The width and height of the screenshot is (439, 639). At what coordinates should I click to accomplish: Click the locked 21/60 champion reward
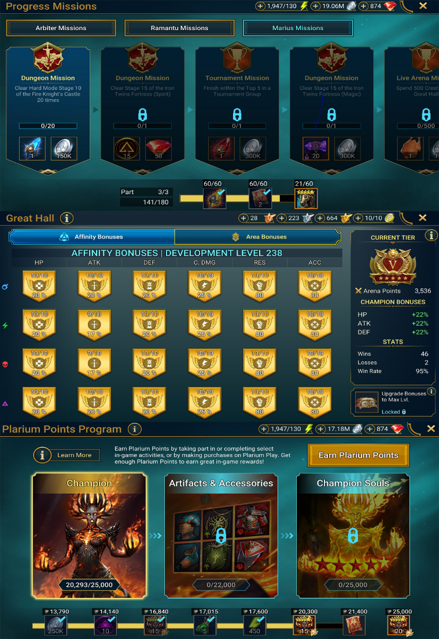click(305, 199)
